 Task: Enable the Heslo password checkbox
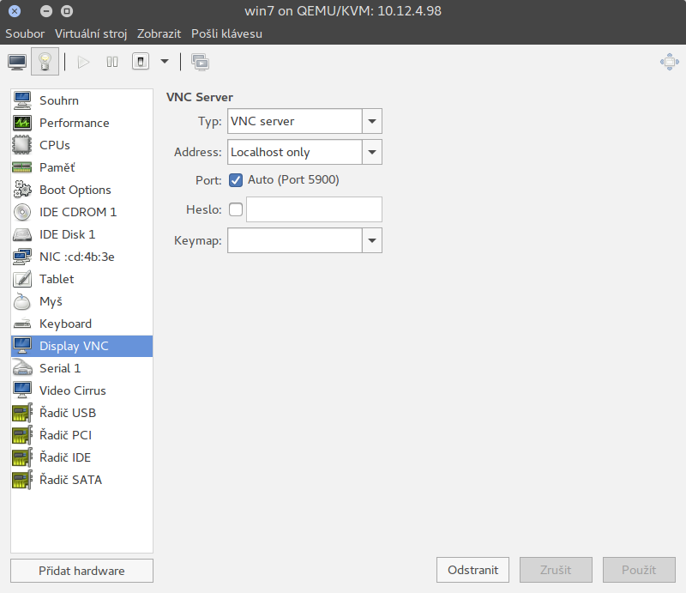pyautogui.click(x=236, y=209)
